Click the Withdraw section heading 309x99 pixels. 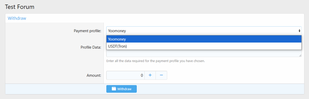click(17, 18)
